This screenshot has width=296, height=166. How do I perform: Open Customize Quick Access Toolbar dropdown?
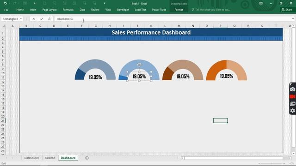(105, 3)
